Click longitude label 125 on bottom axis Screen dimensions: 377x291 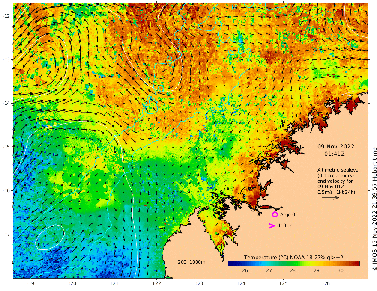pos(284,284)
